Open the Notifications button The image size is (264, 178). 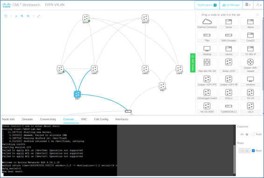(x=207, y=5)
